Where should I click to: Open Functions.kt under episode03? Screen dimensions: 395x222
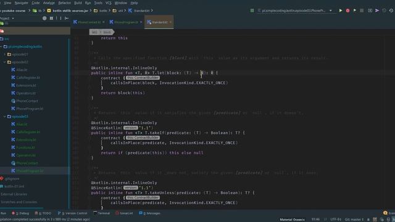[x=23, y=147]
